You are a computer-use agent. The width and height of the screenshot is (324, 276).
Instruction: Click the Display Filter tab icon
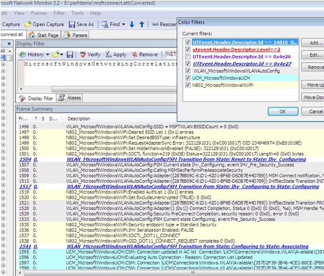pos(22,98)
